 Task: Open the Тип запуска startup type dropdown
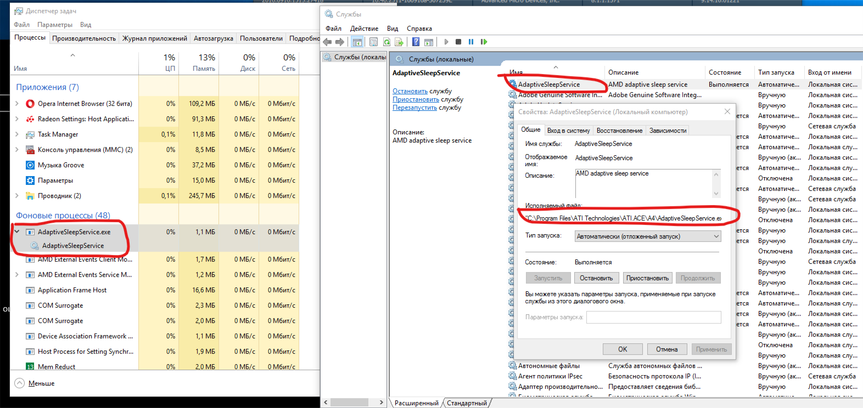[648, 236]
